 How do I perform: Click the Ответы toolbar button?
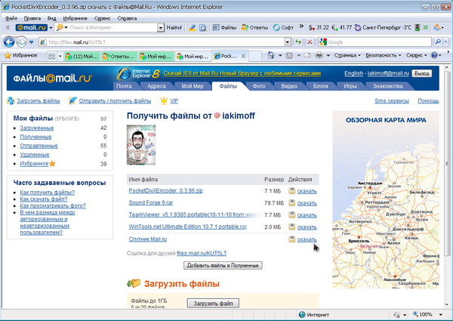pyautogui.click(x=254, y=28)
